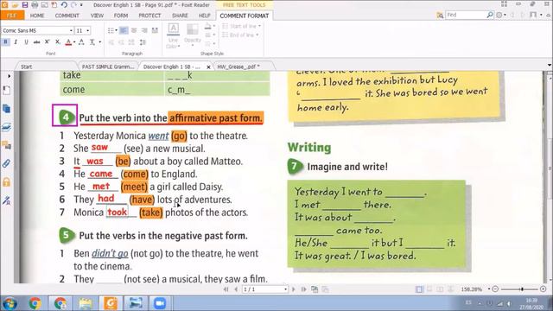Switch to the PROTECT ribbon tab
The width and height of the screenshot is (553, 311).
149,16
